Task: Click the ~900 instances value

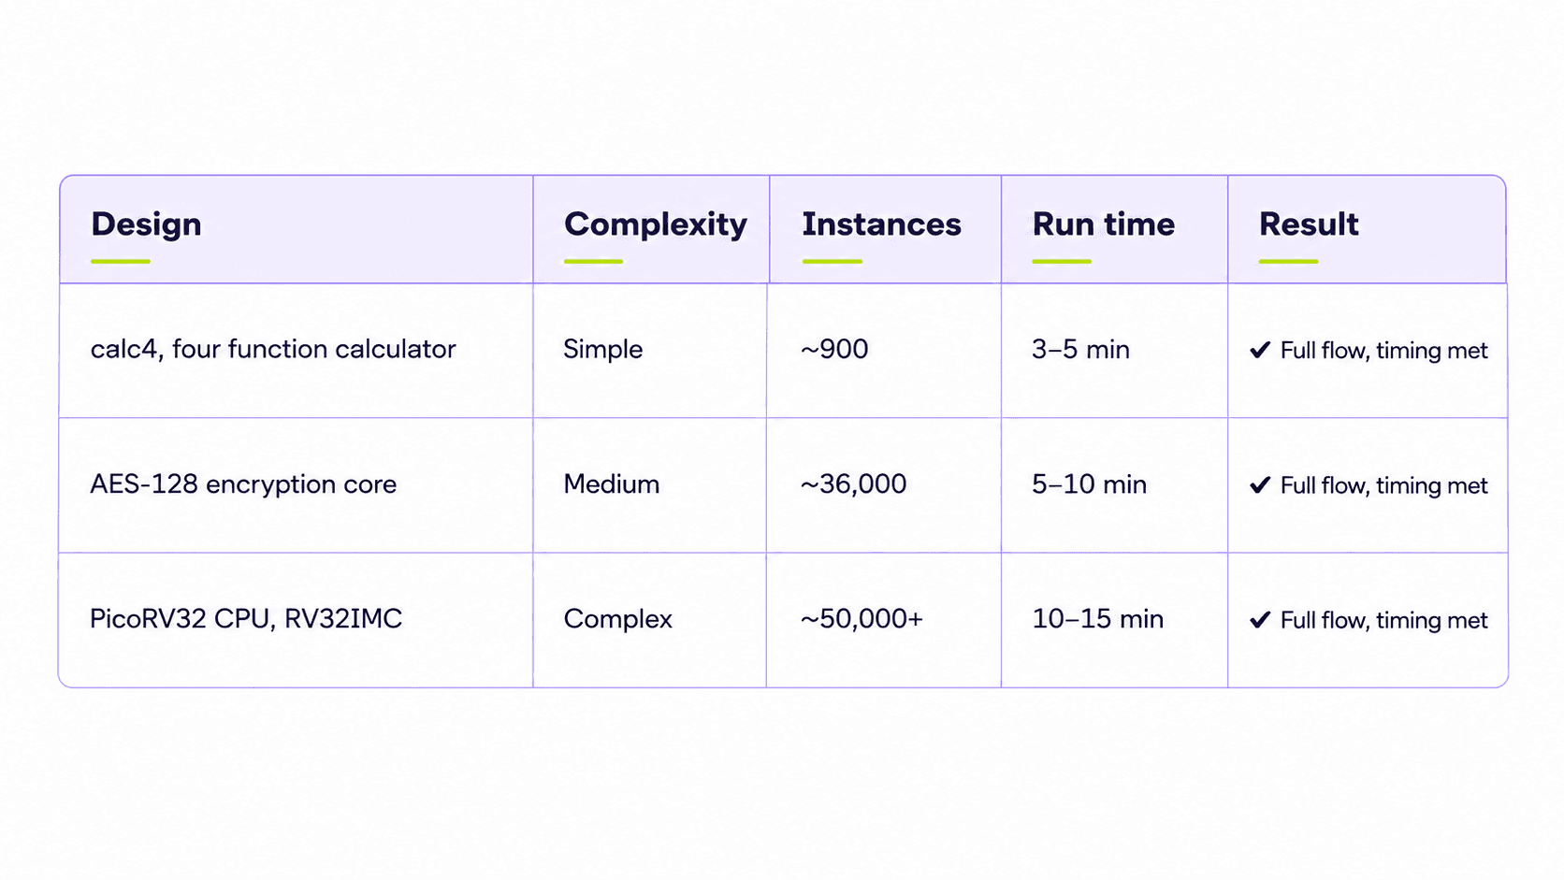Action: (834, 349)
